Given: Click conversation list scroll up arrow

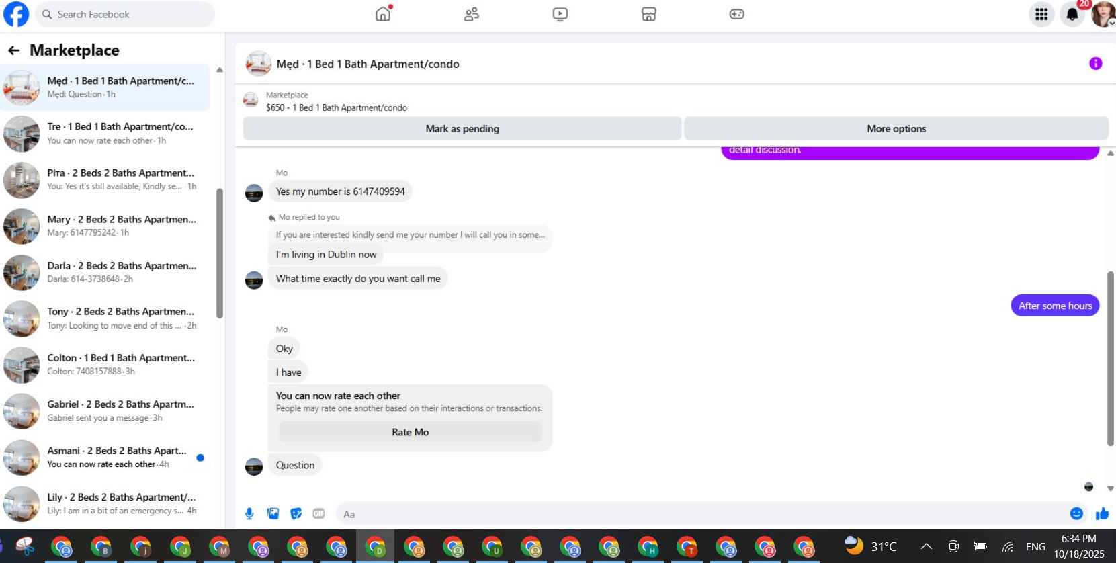Looking at the screenshot, I should [219, 70].
